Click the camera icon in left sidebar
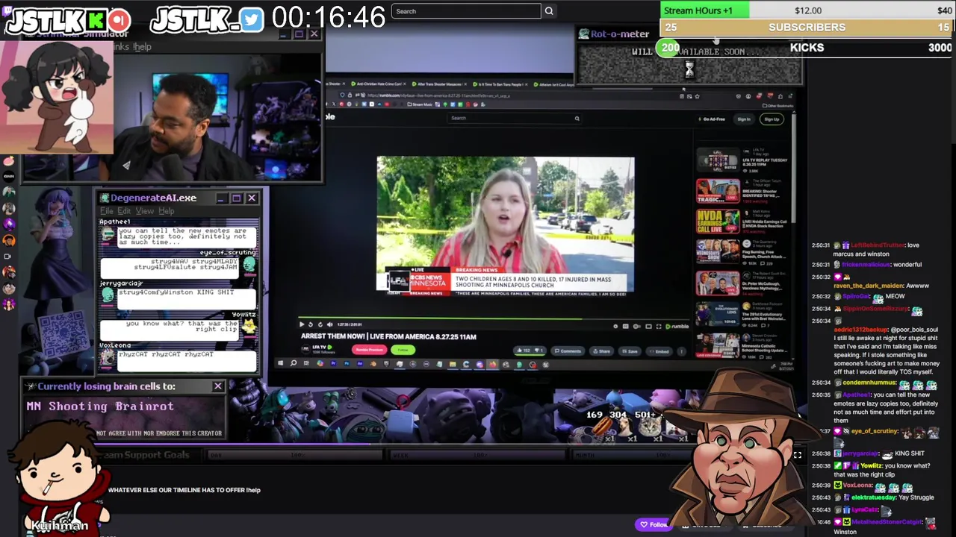The height and width of the screenshot is (537, 956). [x=9, y=256]
